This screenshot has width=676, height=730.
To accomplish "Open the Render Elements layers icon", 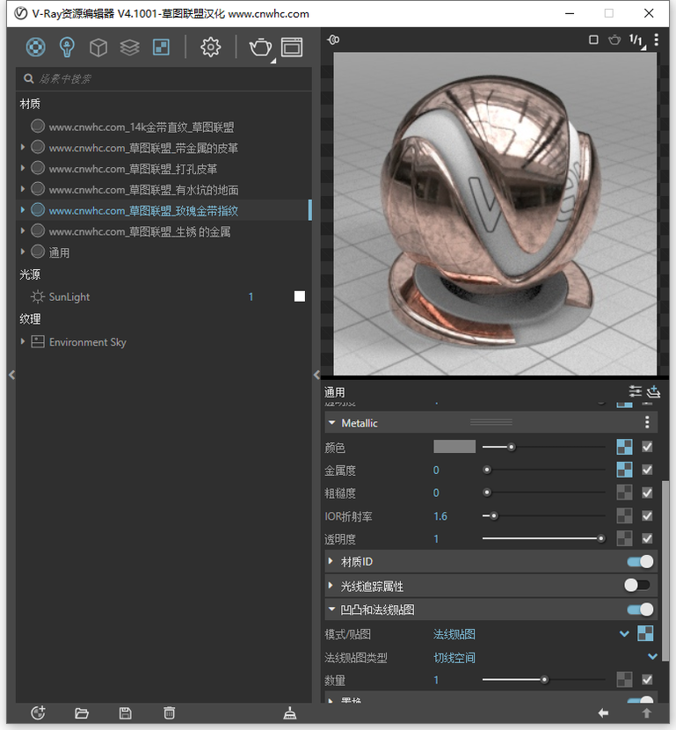I will pos(130,47).
